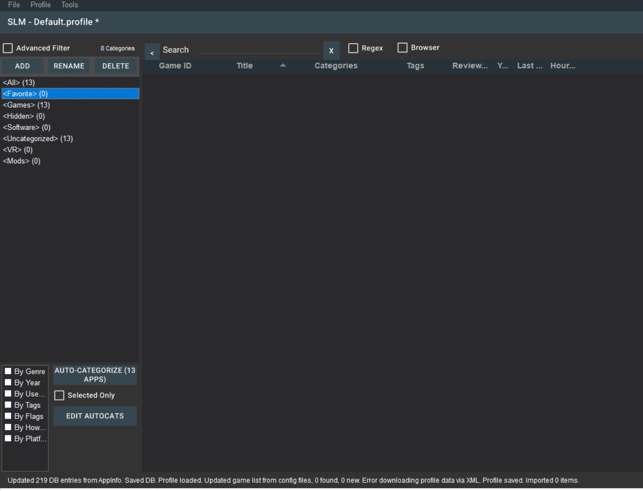Select the <Software> (0) category
The image size is (643, 491).
click(x=70, y=127)
